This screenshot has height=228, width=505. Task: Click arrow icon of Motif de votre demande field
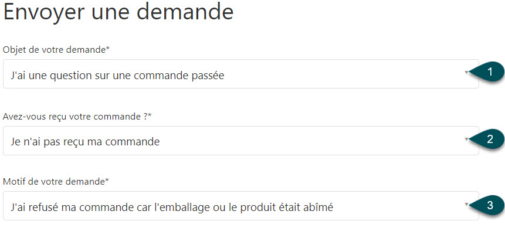tap(466, 205)
